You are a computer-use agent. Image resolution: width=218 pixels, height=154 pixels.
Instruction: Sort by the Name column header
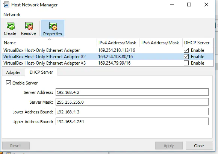(x=49, y=43)
